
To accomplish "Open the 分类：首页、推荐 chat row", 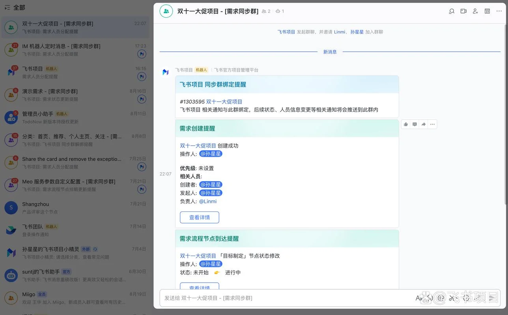I will coord(75,140).
